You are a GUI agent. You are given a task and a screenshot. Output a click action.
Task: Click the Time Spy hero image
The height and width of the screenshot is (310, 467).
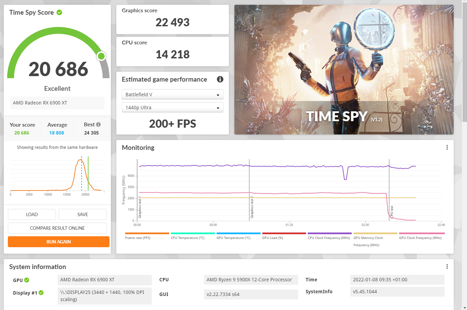(x=344, y=70)
